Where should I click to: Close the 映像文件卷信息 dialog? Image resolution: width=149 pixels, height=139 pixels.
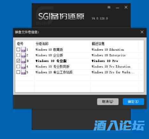pyautogui.click(x=142, y=32)
